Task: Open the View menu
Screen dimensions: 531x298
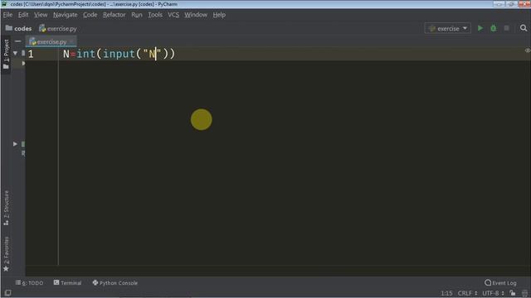Action: click(41, 15)
